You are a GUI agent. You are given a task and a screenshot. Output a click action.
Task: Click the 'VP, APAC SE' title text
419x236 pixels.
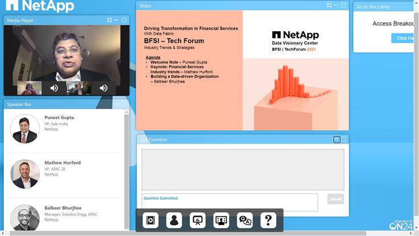pyautogui.click(x=55, y=169)
